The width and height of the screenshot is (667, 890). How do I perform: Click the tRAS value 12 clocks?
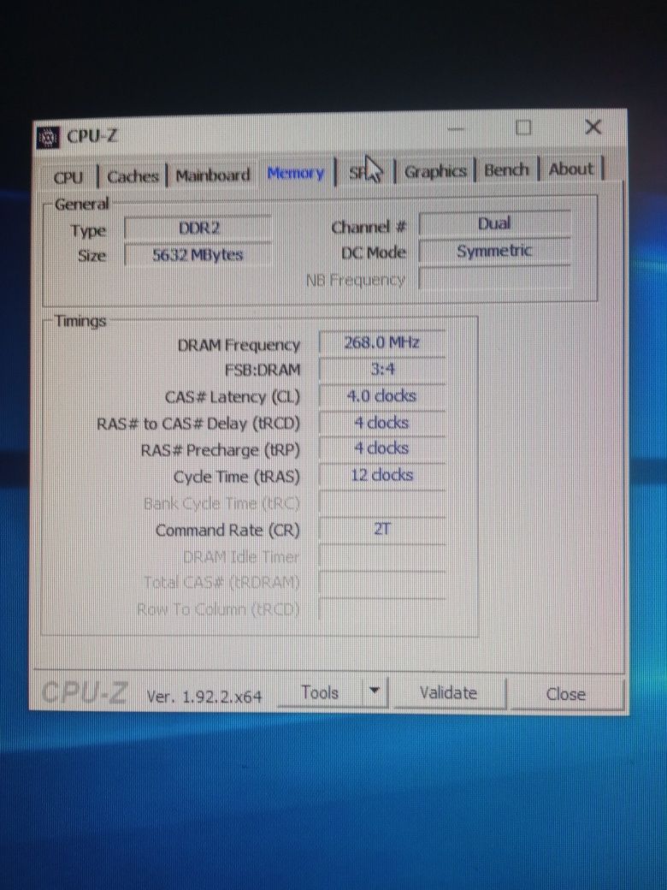point(382,475)
